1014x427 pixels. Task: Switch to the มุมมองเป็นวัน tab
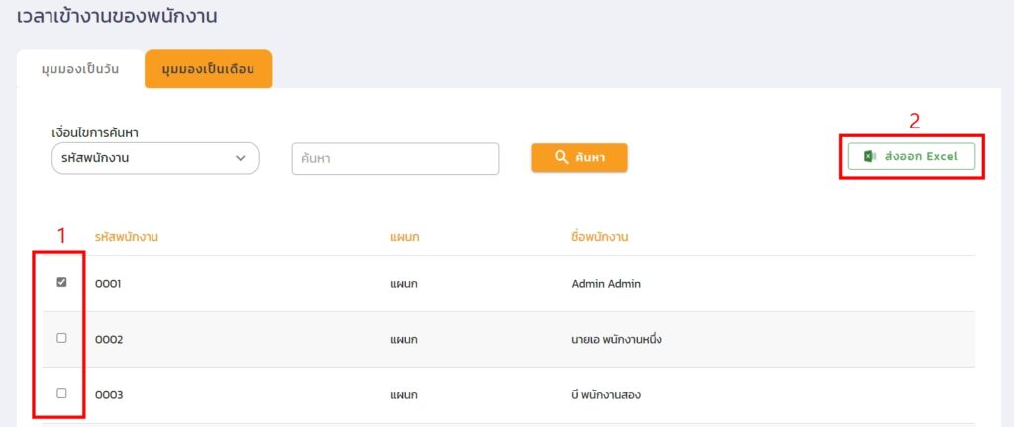80,69
